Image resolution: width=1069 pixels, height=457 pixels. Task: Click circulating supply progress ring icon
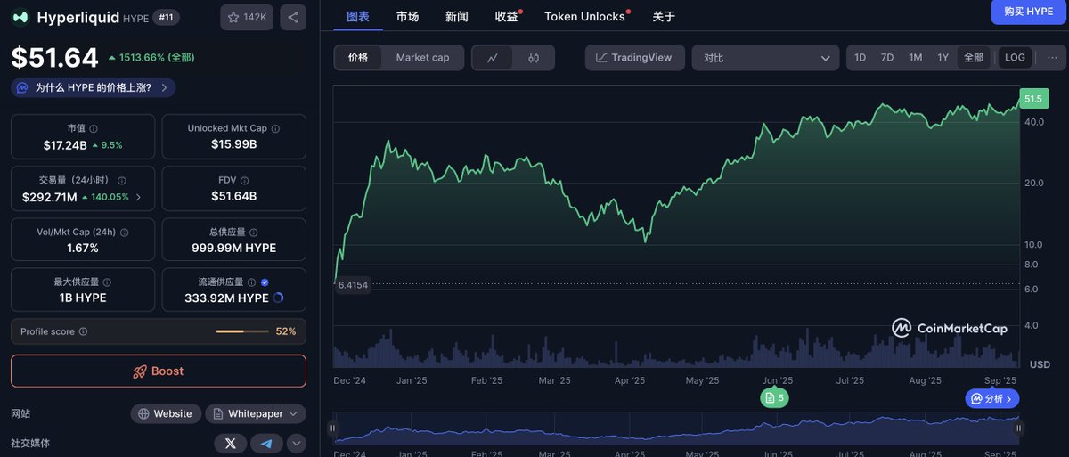(x=278, y=298)
